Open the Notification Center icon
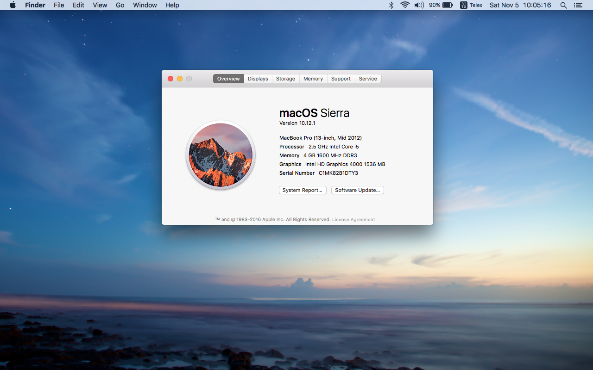This screenshot has height=370, width=593. pos(578,5)
